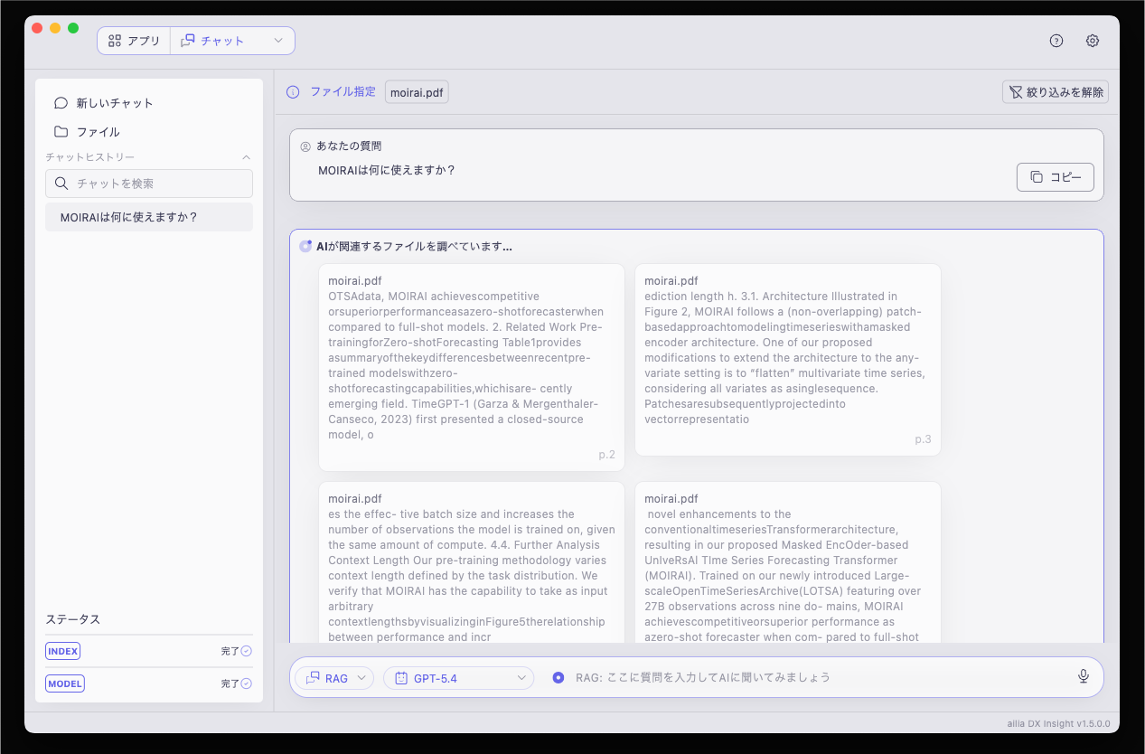Screen dimensions: 1145x754
Task: Click the info icon beside ファイル指定
Action: [293, 92]
